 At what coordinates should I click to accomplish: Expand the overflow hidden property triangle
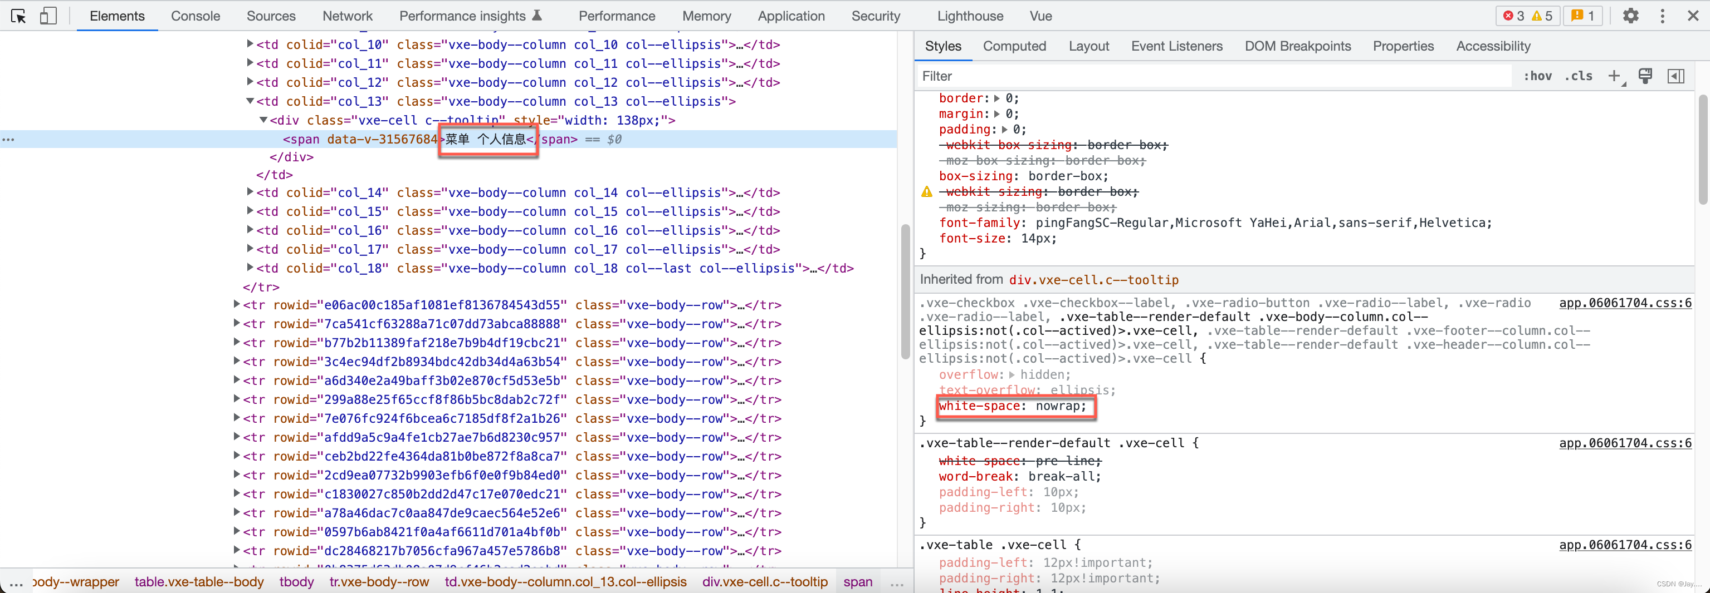tap(1012, 375)
